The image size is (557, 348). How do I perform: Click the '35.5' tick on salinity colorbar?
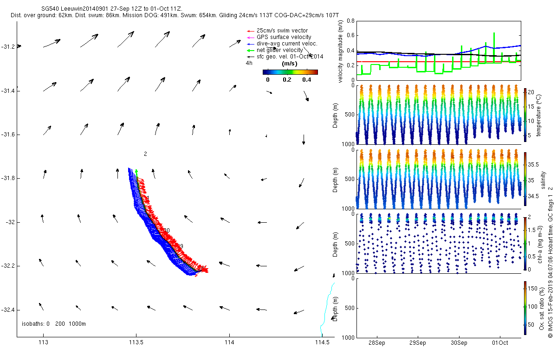533,165
